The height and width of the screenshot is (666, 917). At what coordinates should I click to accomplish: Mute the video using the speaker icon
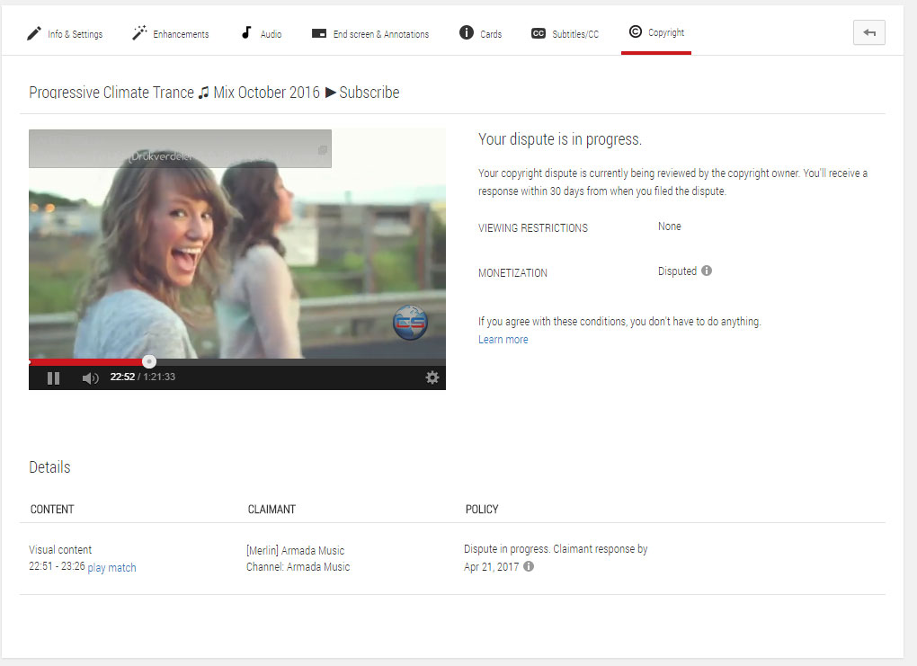point(90,378)
